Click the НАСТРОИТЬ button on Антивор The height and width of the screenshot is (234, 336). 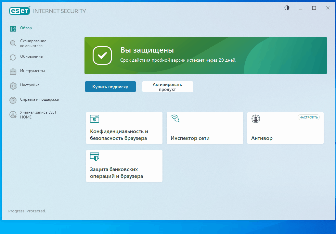point(309,117)
